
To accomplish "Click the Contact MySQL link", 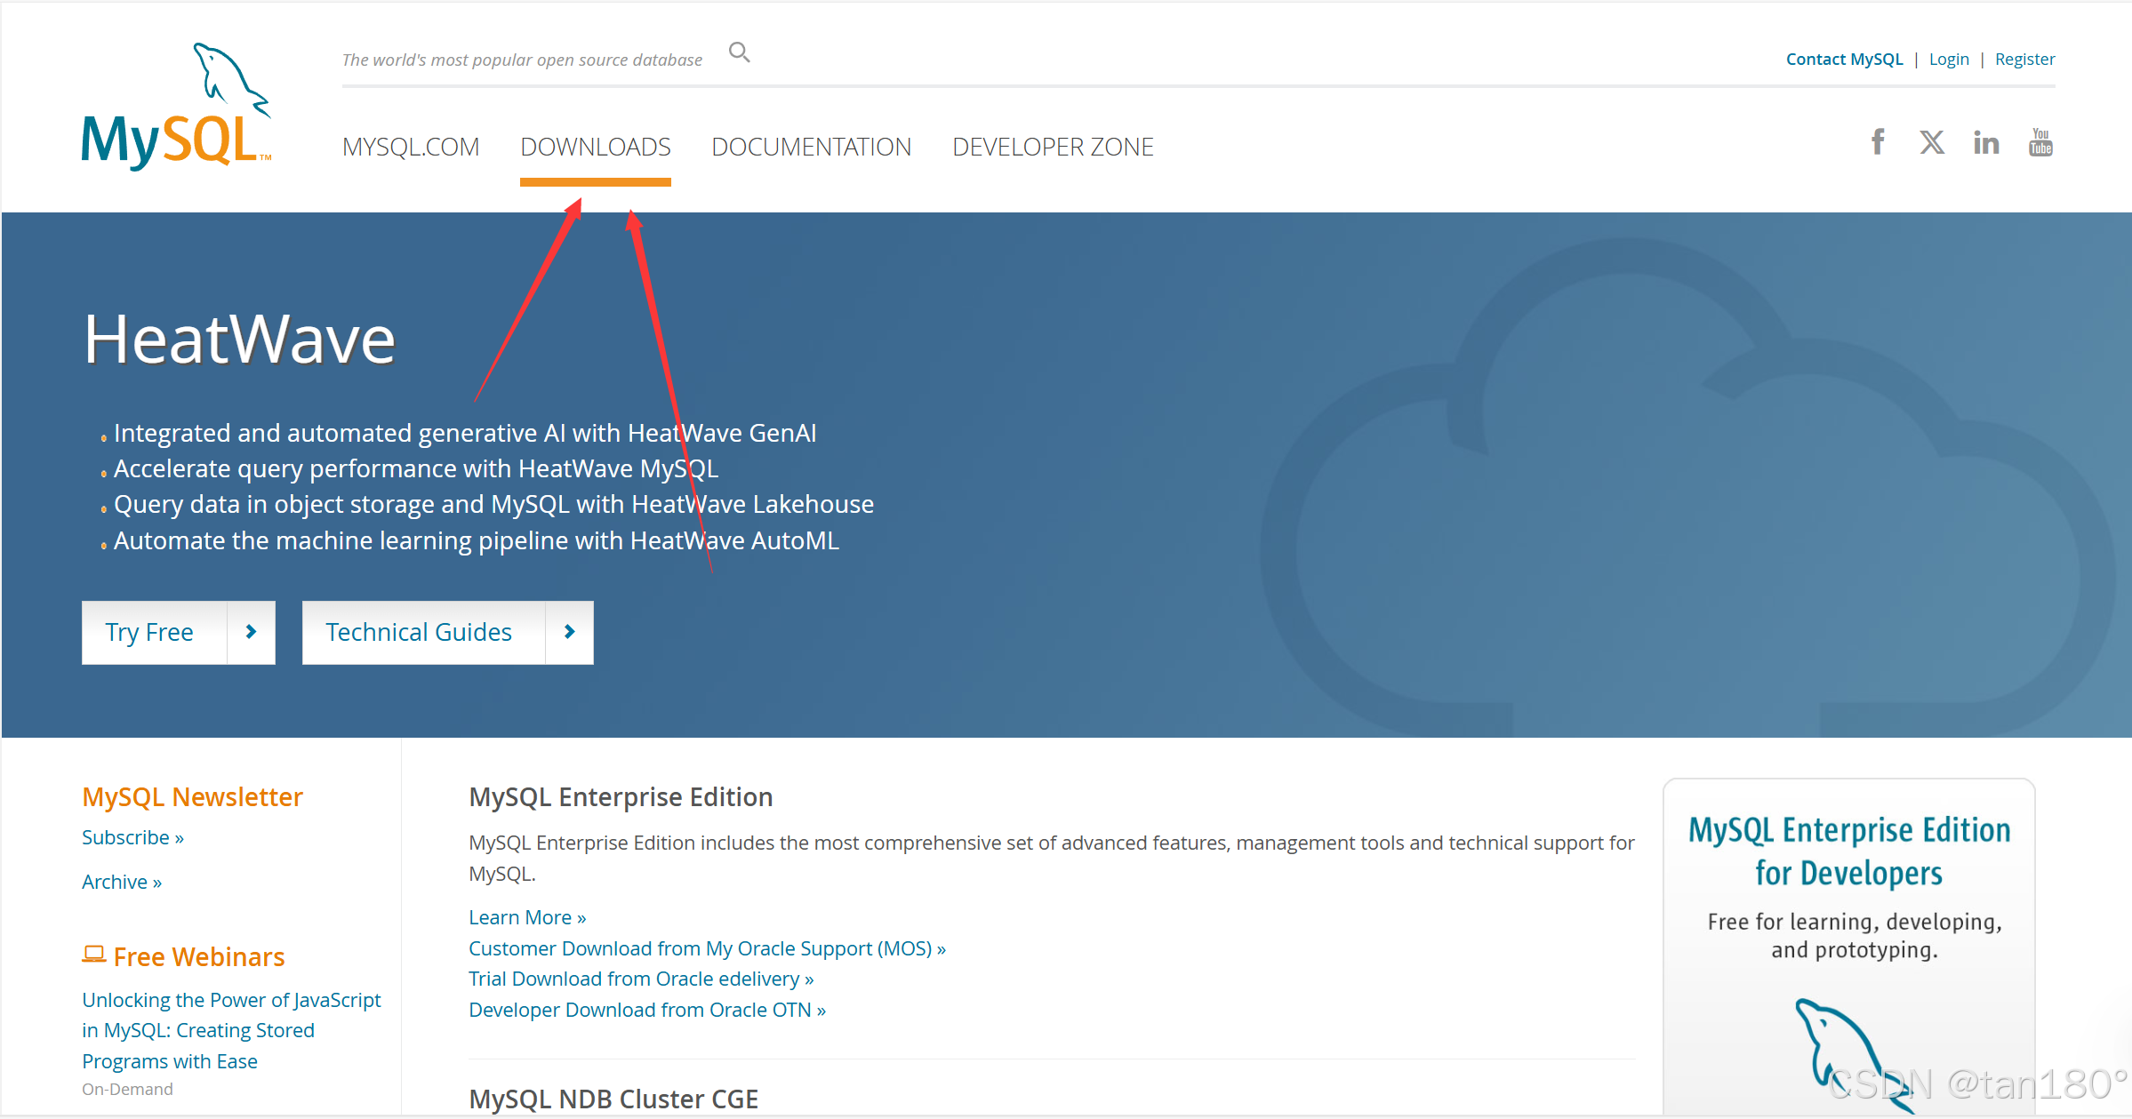I will coord(1844,60).
